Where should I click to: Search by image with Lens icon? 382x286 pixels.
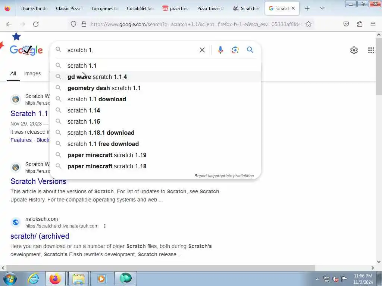(235, 50)
